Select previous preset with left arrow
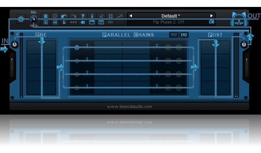Screen dimensions: 261x153 (x=131, y=16)
